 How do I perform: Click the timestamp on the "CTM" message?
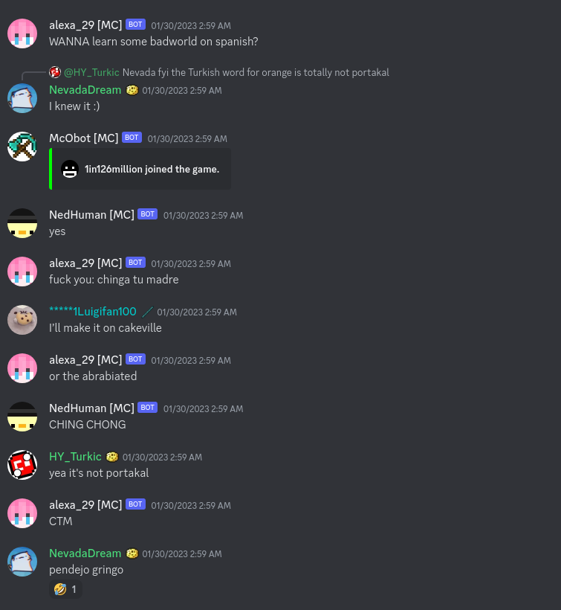191,505
